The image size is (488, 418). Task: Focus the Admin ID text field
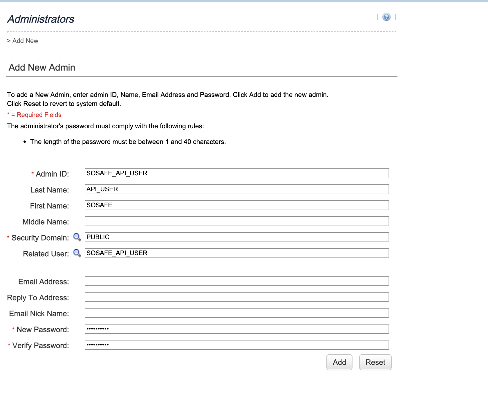pos(236,173)
